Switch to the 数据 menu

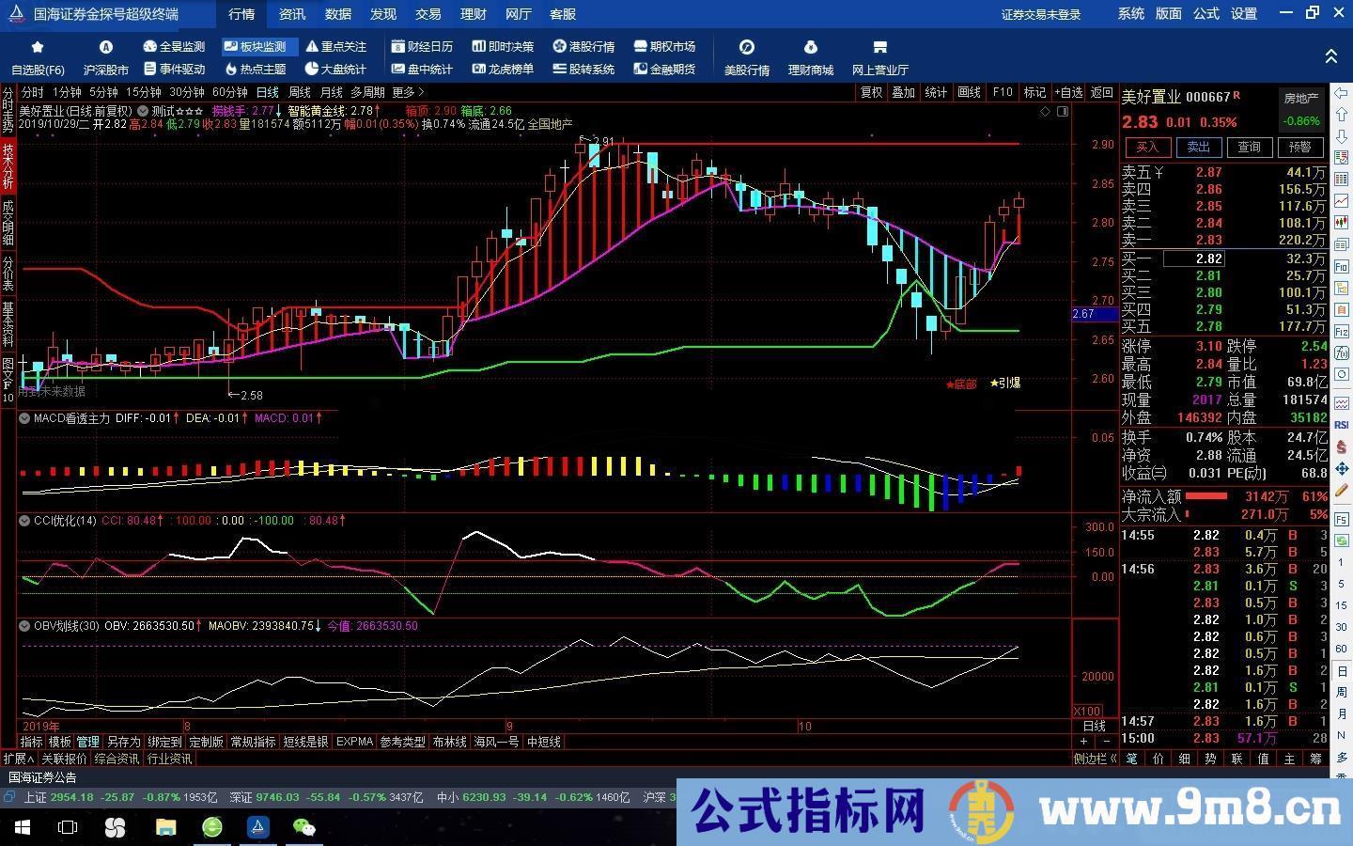337,14
